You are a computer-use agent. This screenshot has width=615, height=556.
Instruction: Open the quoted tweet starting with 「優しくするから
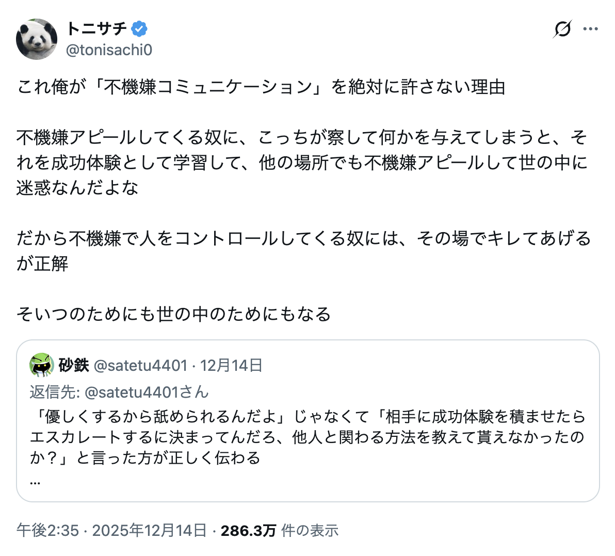pyautogui.click(x=307, y=436)
